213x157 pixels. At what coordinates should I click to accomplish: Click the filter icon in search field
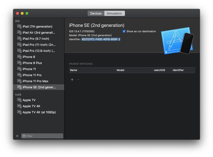click(24, 136)
